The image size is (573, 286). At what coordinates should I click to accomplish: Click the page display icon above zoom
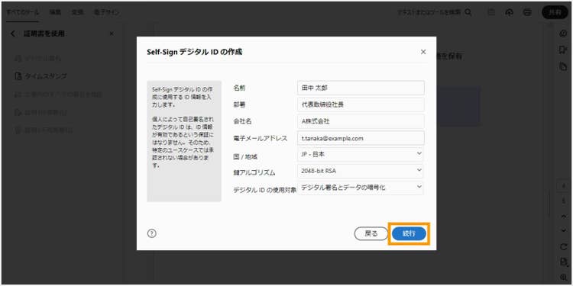(563, 262)
